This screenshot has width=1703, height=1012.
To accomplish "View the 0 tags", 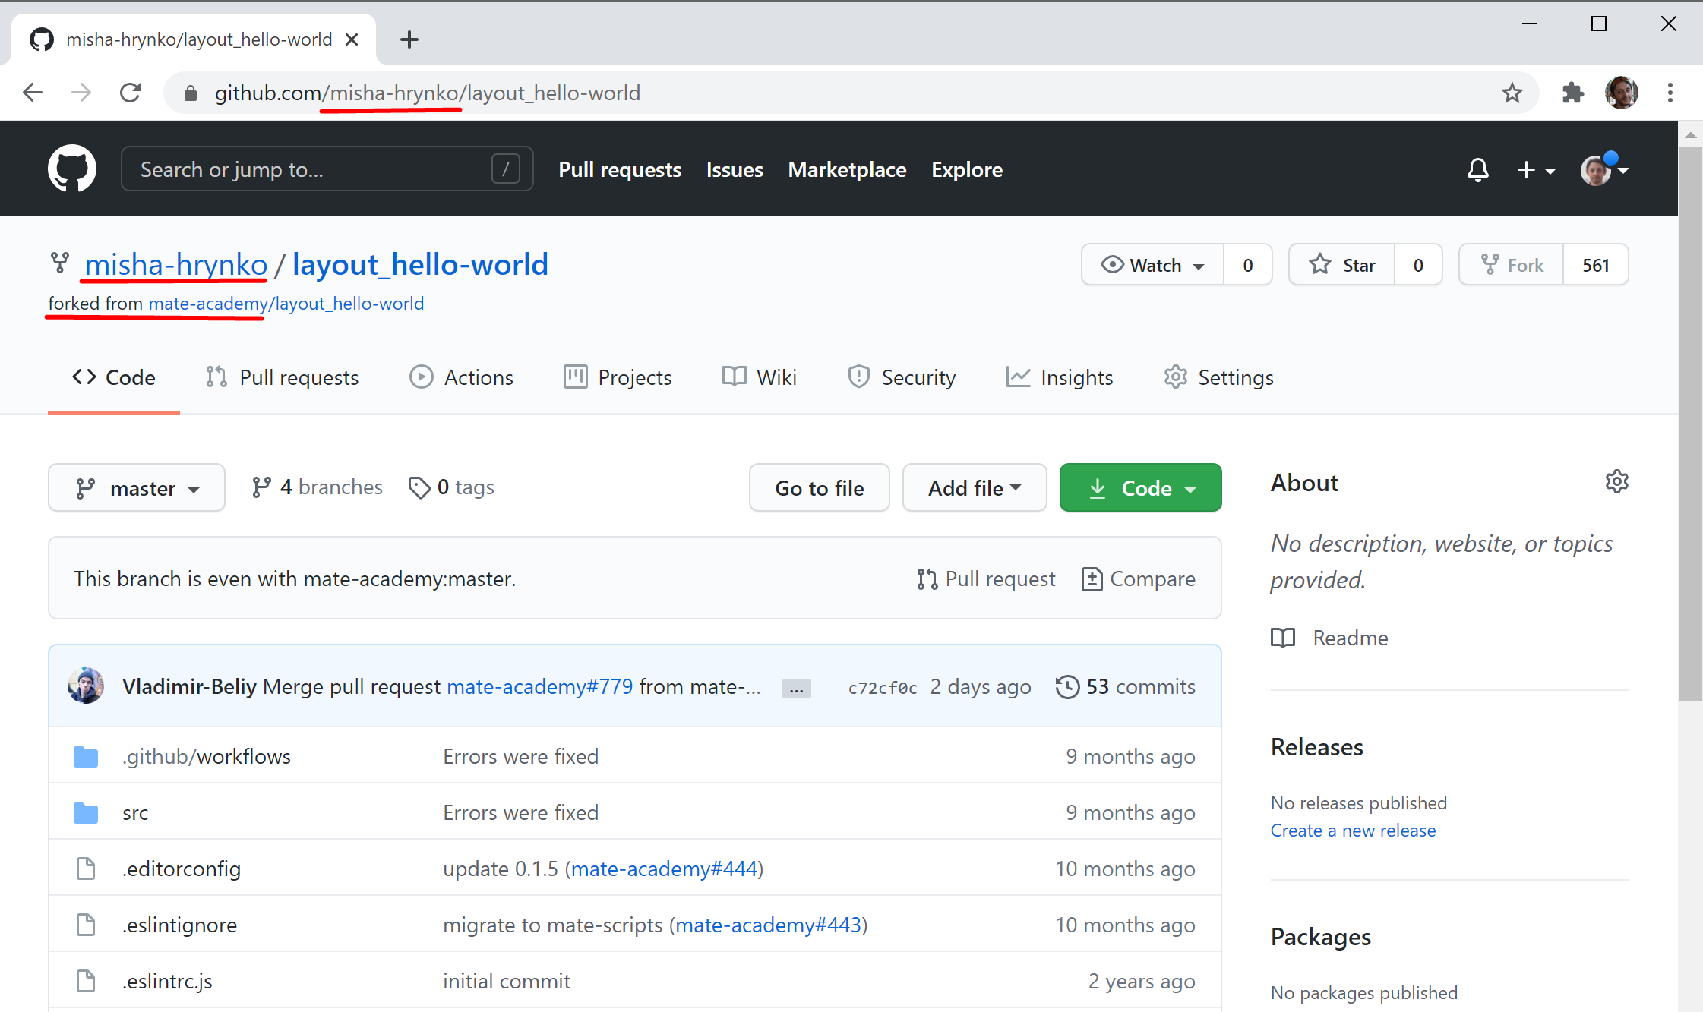I will pyautogui.click(x=451, y=487).
